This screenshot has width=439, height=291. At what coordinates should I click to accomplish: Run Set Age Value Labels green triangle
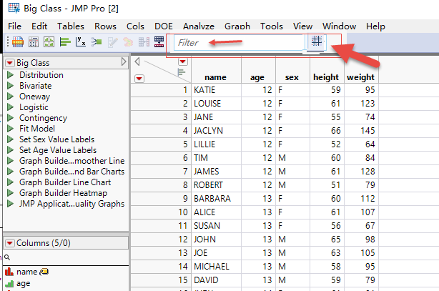(x=10, y=150)
